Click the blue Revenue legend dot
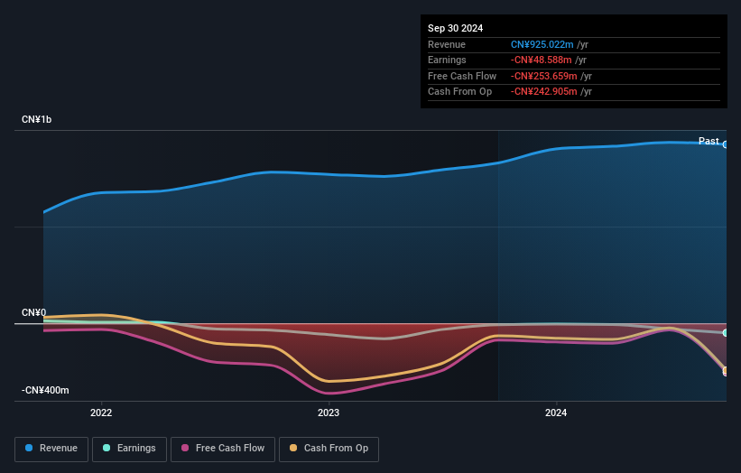 point(29,448)
